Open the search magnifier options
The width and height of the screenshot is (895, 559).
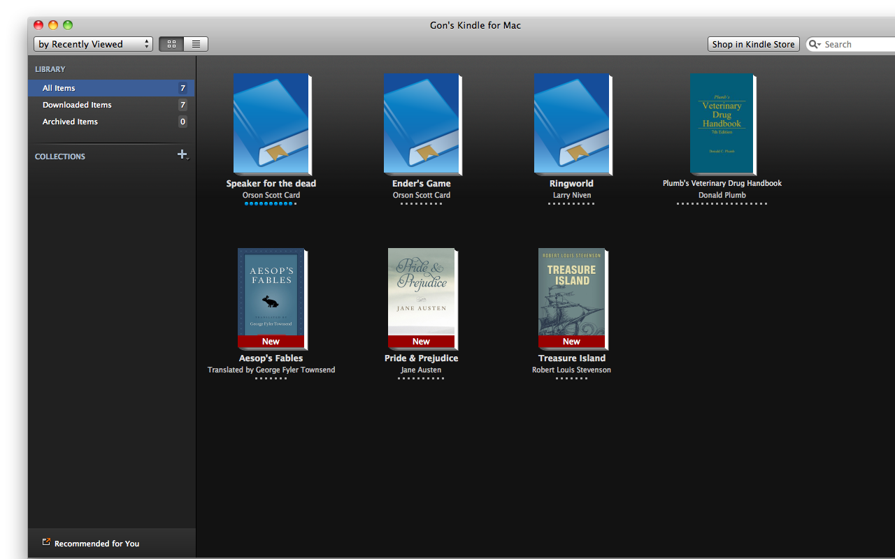(815, 44)
